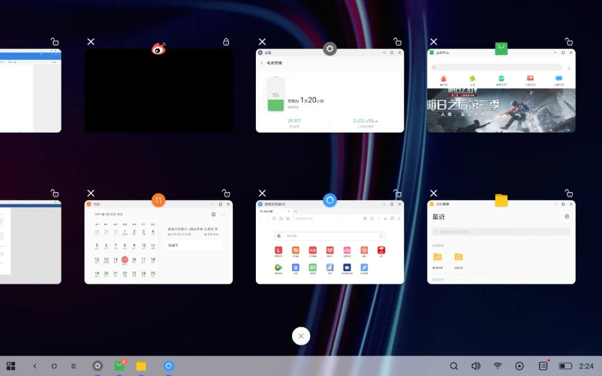Open Wi-Fi settings from the taskbar
This screenshot has height=376, width=602.
click(498, 366)
